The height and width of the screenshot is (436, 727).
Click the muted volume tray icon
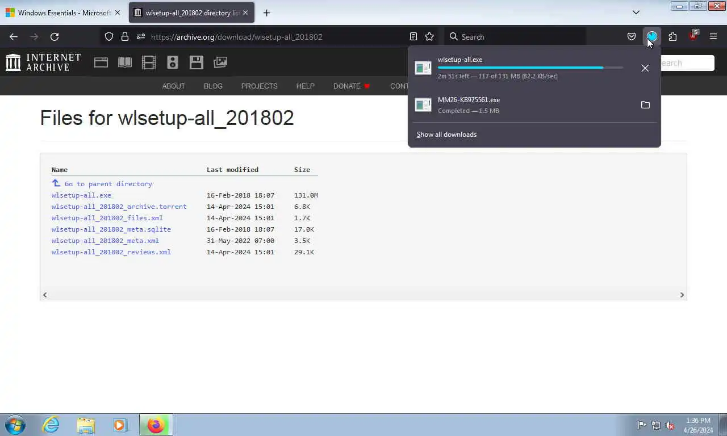pos(670,425)
